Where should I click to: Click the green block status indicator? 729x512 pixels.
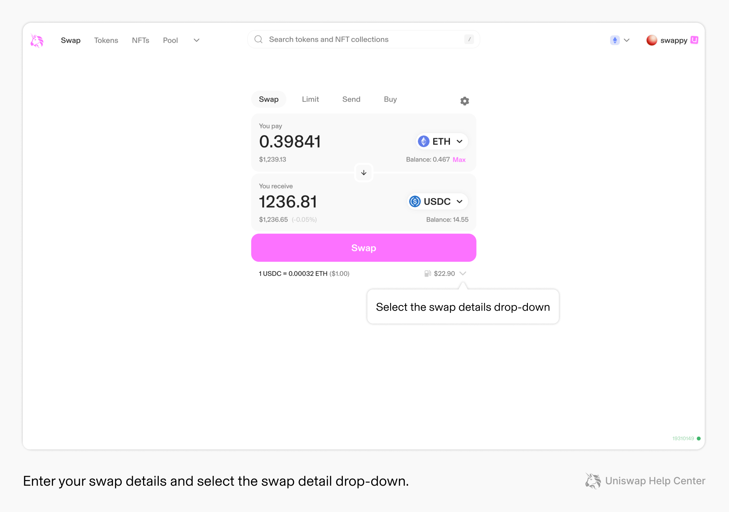[699, 438]
